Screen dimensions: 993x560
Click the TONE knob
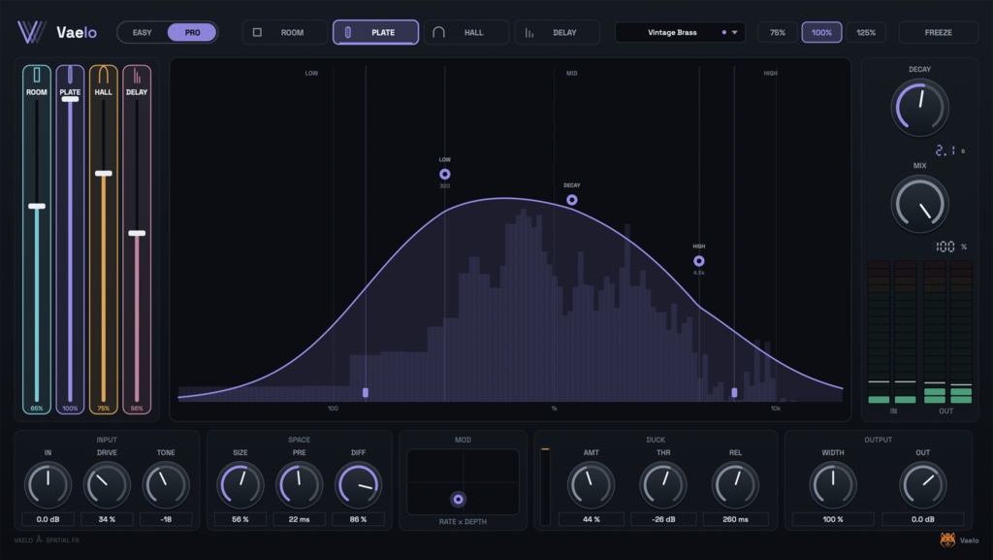[x=166, y=484]
